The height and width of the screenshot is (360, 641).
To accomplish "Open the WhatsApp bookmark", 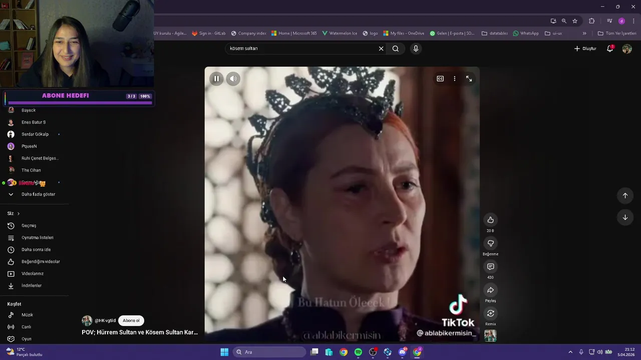I will point(526,33).
